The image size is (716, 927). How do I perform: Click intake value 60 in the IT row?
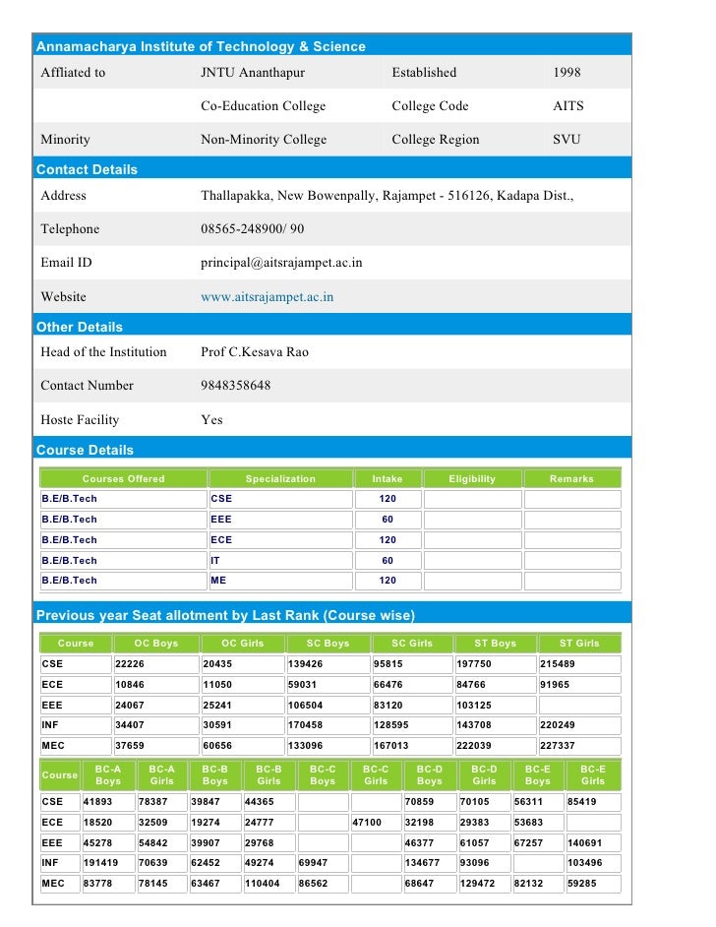[388, 561]
